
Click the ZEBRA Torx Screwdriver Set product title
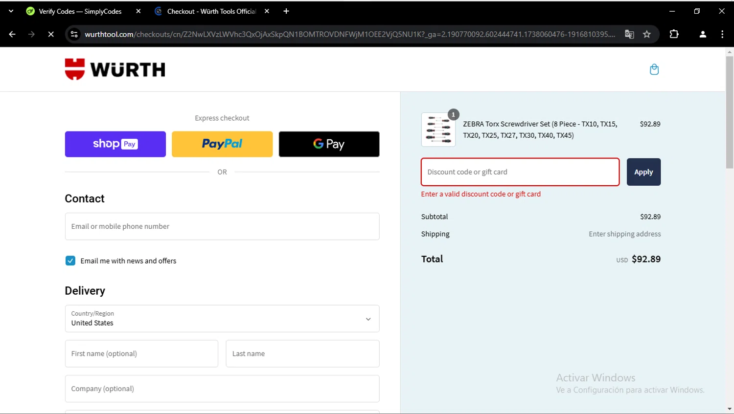click(x=540, y=130)
